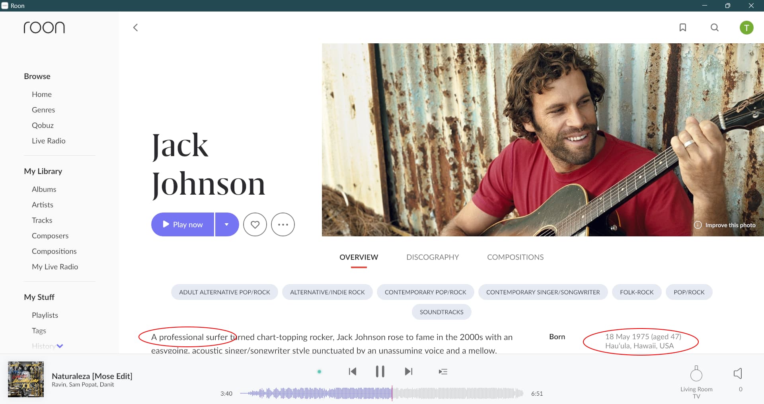Open Tags under My Stuff
The width and height of the screenshot is (764, 404).
tap(39, 331)
